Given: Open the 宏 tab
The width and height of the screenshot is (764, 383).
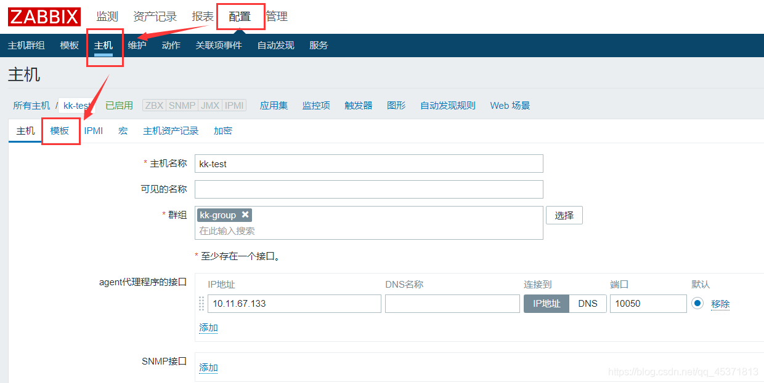Looking at the screenshot, I should tap(123, 131).
